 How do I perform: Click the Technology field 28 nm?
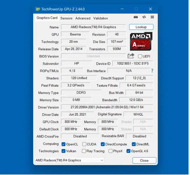74,42
